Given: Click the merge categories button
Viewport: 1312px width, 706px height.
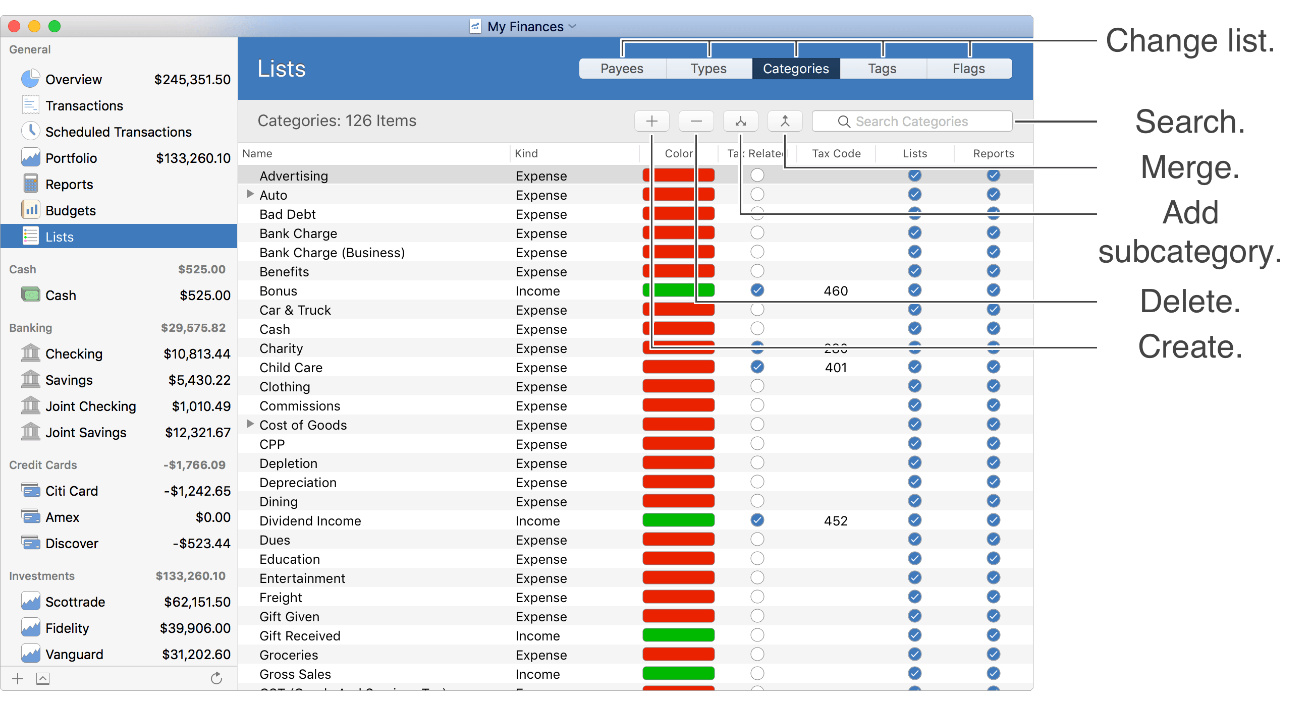Looking at the screenshot, I should [x=782, y=121].
